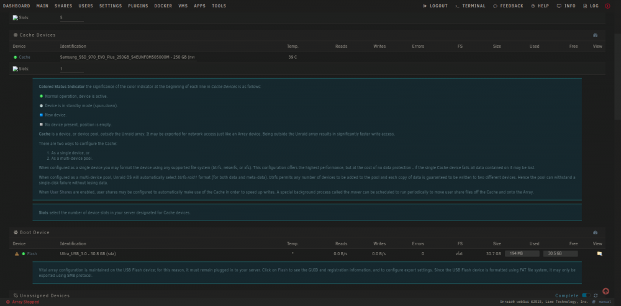This screenshot has height=306, width=621.
Task: Open the Dashboard tab
Action: pyautogui.click(x=16, y=6)
